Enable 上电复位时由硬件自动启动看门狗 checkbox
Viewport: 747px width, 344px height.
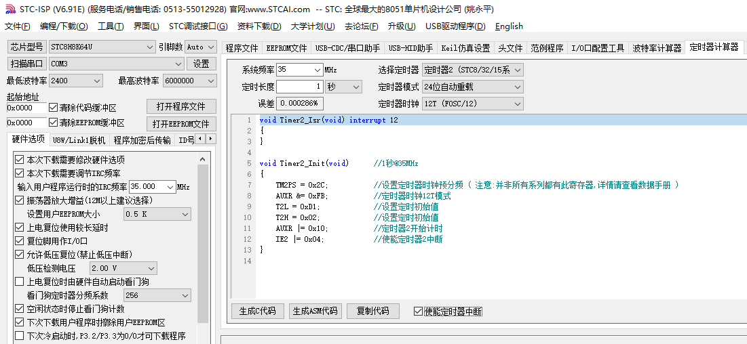[x=19, y=282]
